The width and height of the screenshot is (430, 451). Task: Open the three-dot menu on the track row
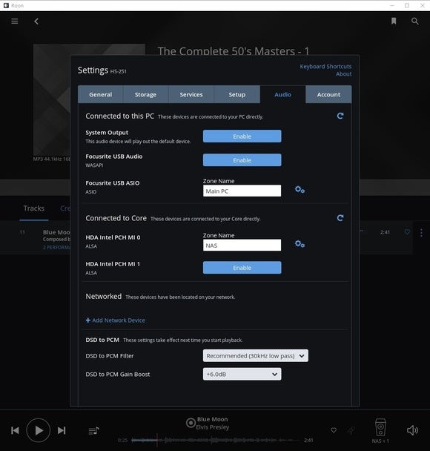click(x=421, y=232)
